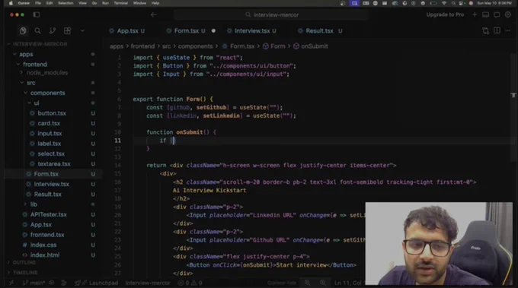
Task: Select Form.tsx in the explorer tree
Action: coord(46,174)
